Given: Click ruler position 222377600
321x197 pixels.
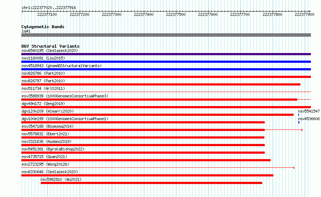Looking at the screenshot, I should (208, 14).
